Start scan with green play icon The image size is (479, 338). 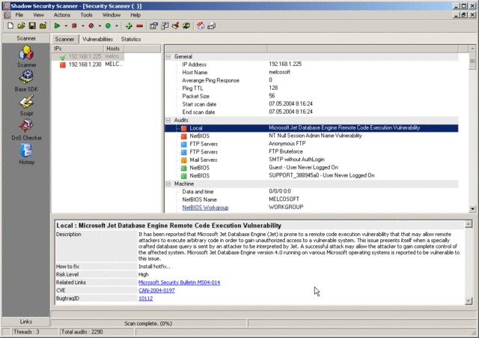57,26
